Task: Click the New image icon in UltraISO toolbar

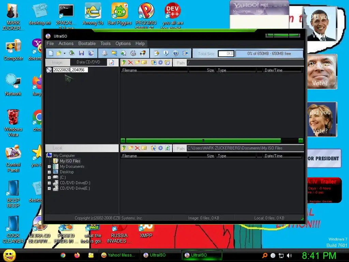Action: click(51, 53)
